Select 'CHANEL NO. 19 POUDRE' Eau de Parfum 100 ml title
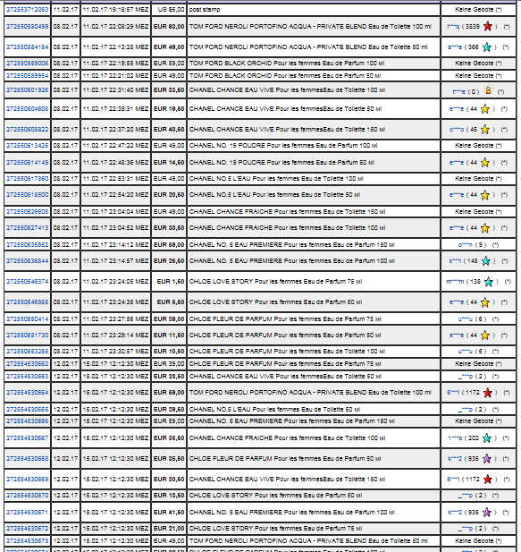The height and width of the screenshot is (552, 521). (x=283, y=146)
